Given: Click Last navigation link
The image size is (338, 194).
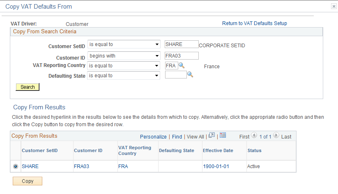Looking at the screenshot, I should point(286,136).
